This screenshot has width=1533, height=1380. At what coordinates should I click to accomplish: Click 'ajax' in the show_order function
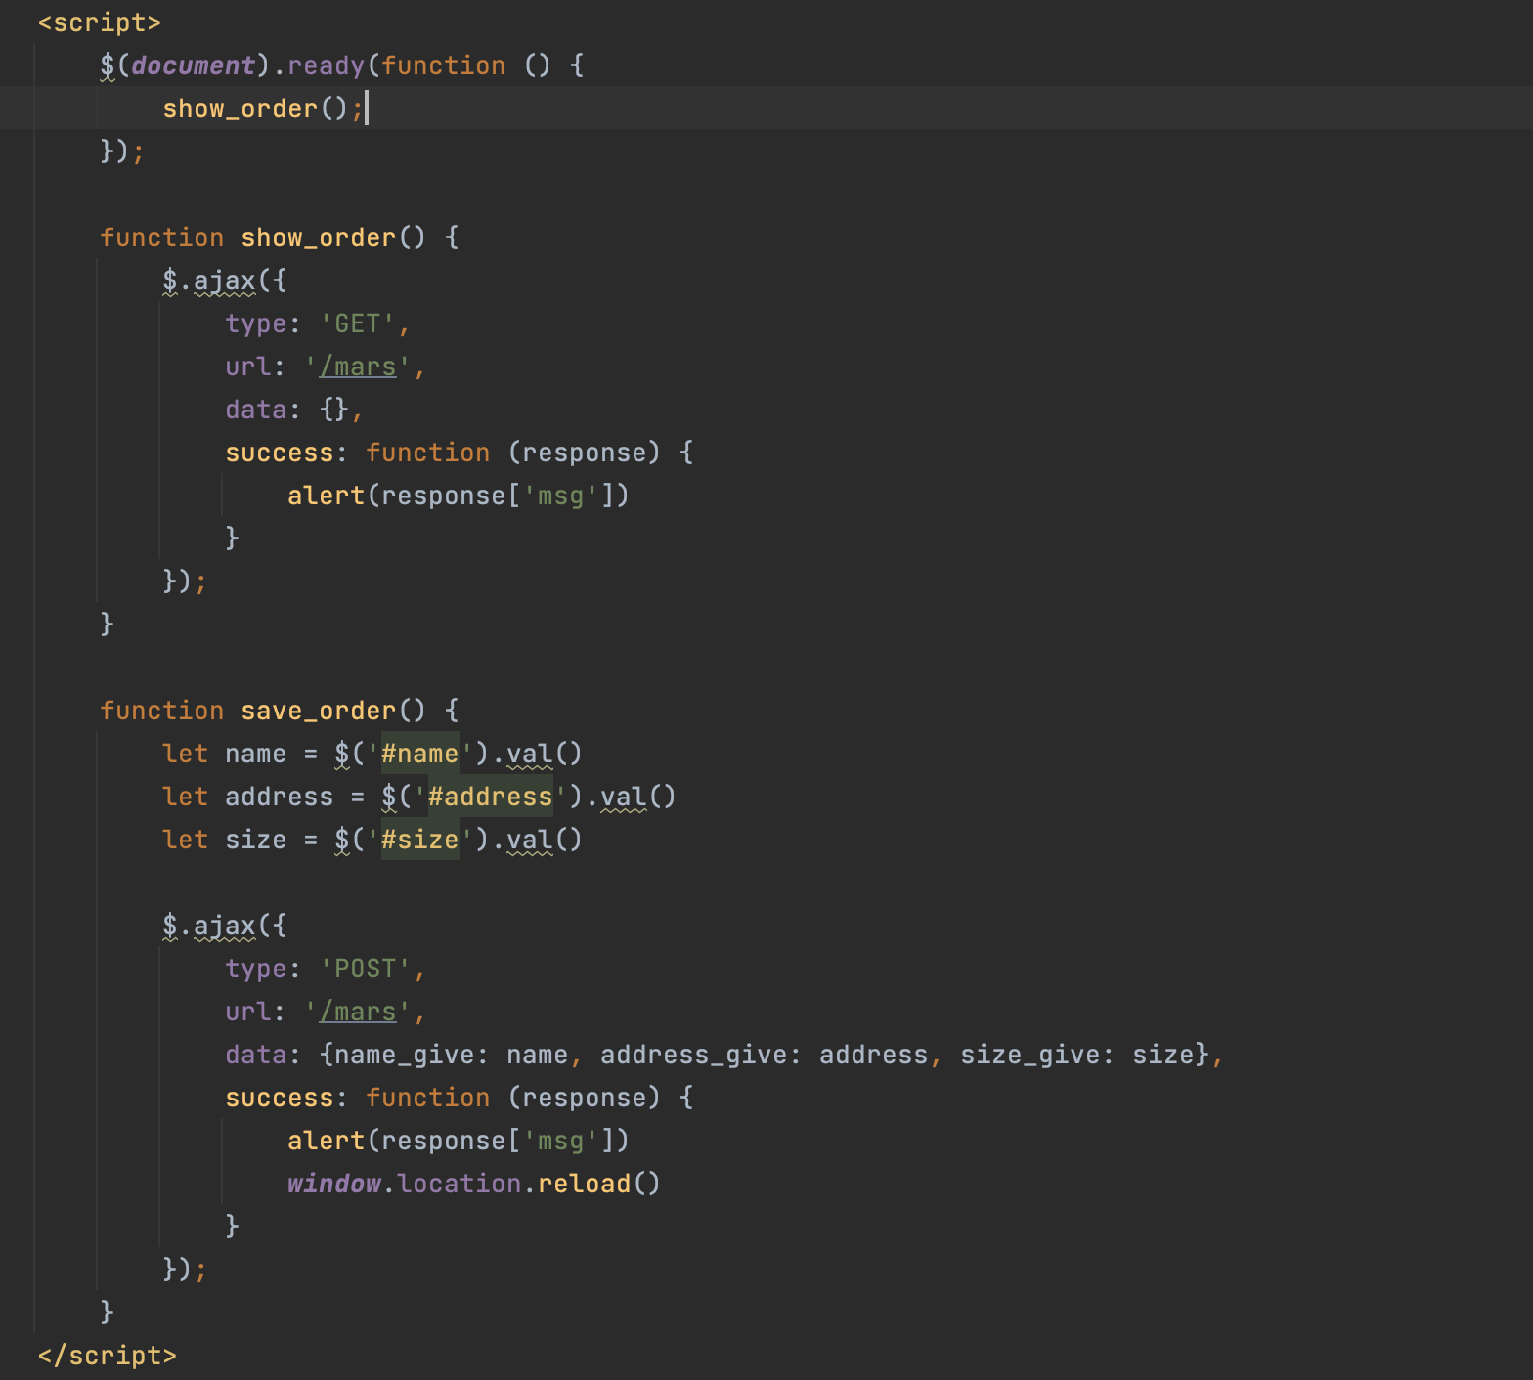[x=225, y=280]
